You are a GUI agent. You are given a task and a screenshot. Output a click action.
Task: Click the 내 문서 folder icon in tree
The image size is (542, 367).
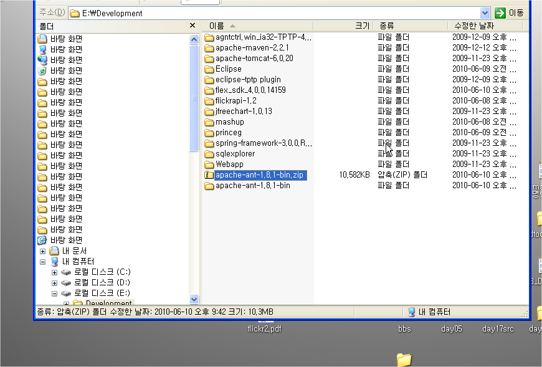coord(54,251)
